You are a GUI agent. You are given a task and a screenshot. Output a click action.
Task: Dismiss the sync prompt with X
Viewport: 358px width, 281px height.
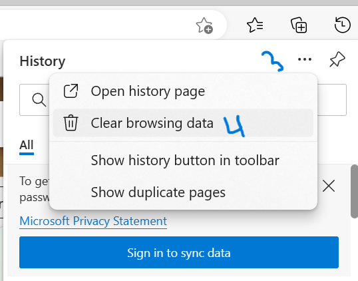pos(329,186)
